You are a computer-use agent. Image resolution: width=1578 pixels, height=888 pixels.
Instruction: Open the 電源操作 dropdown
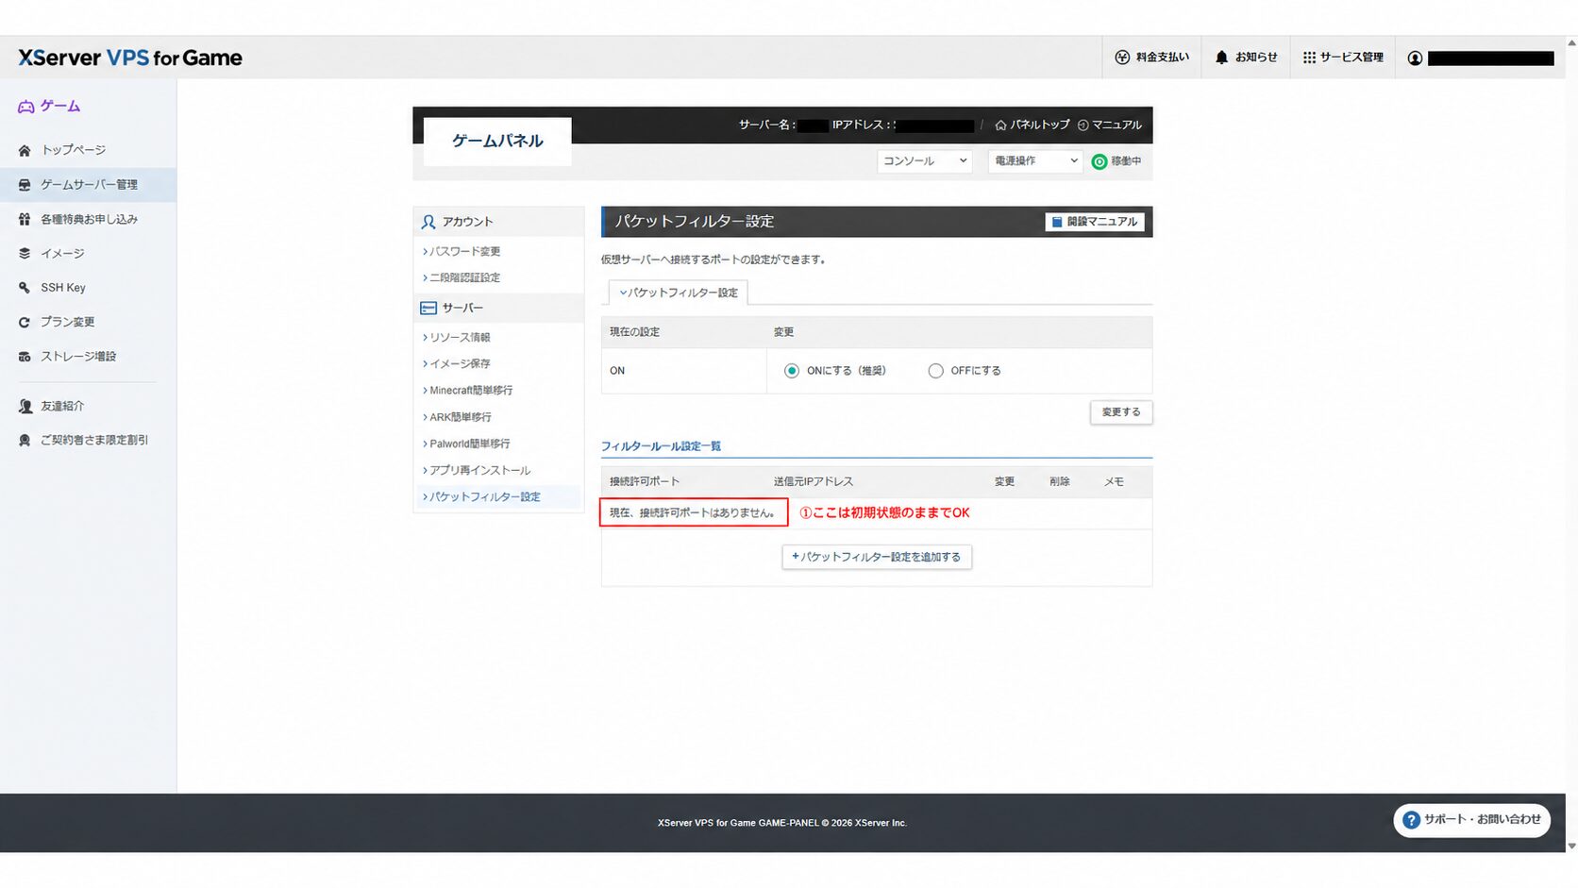click(x=1035, y=161)
